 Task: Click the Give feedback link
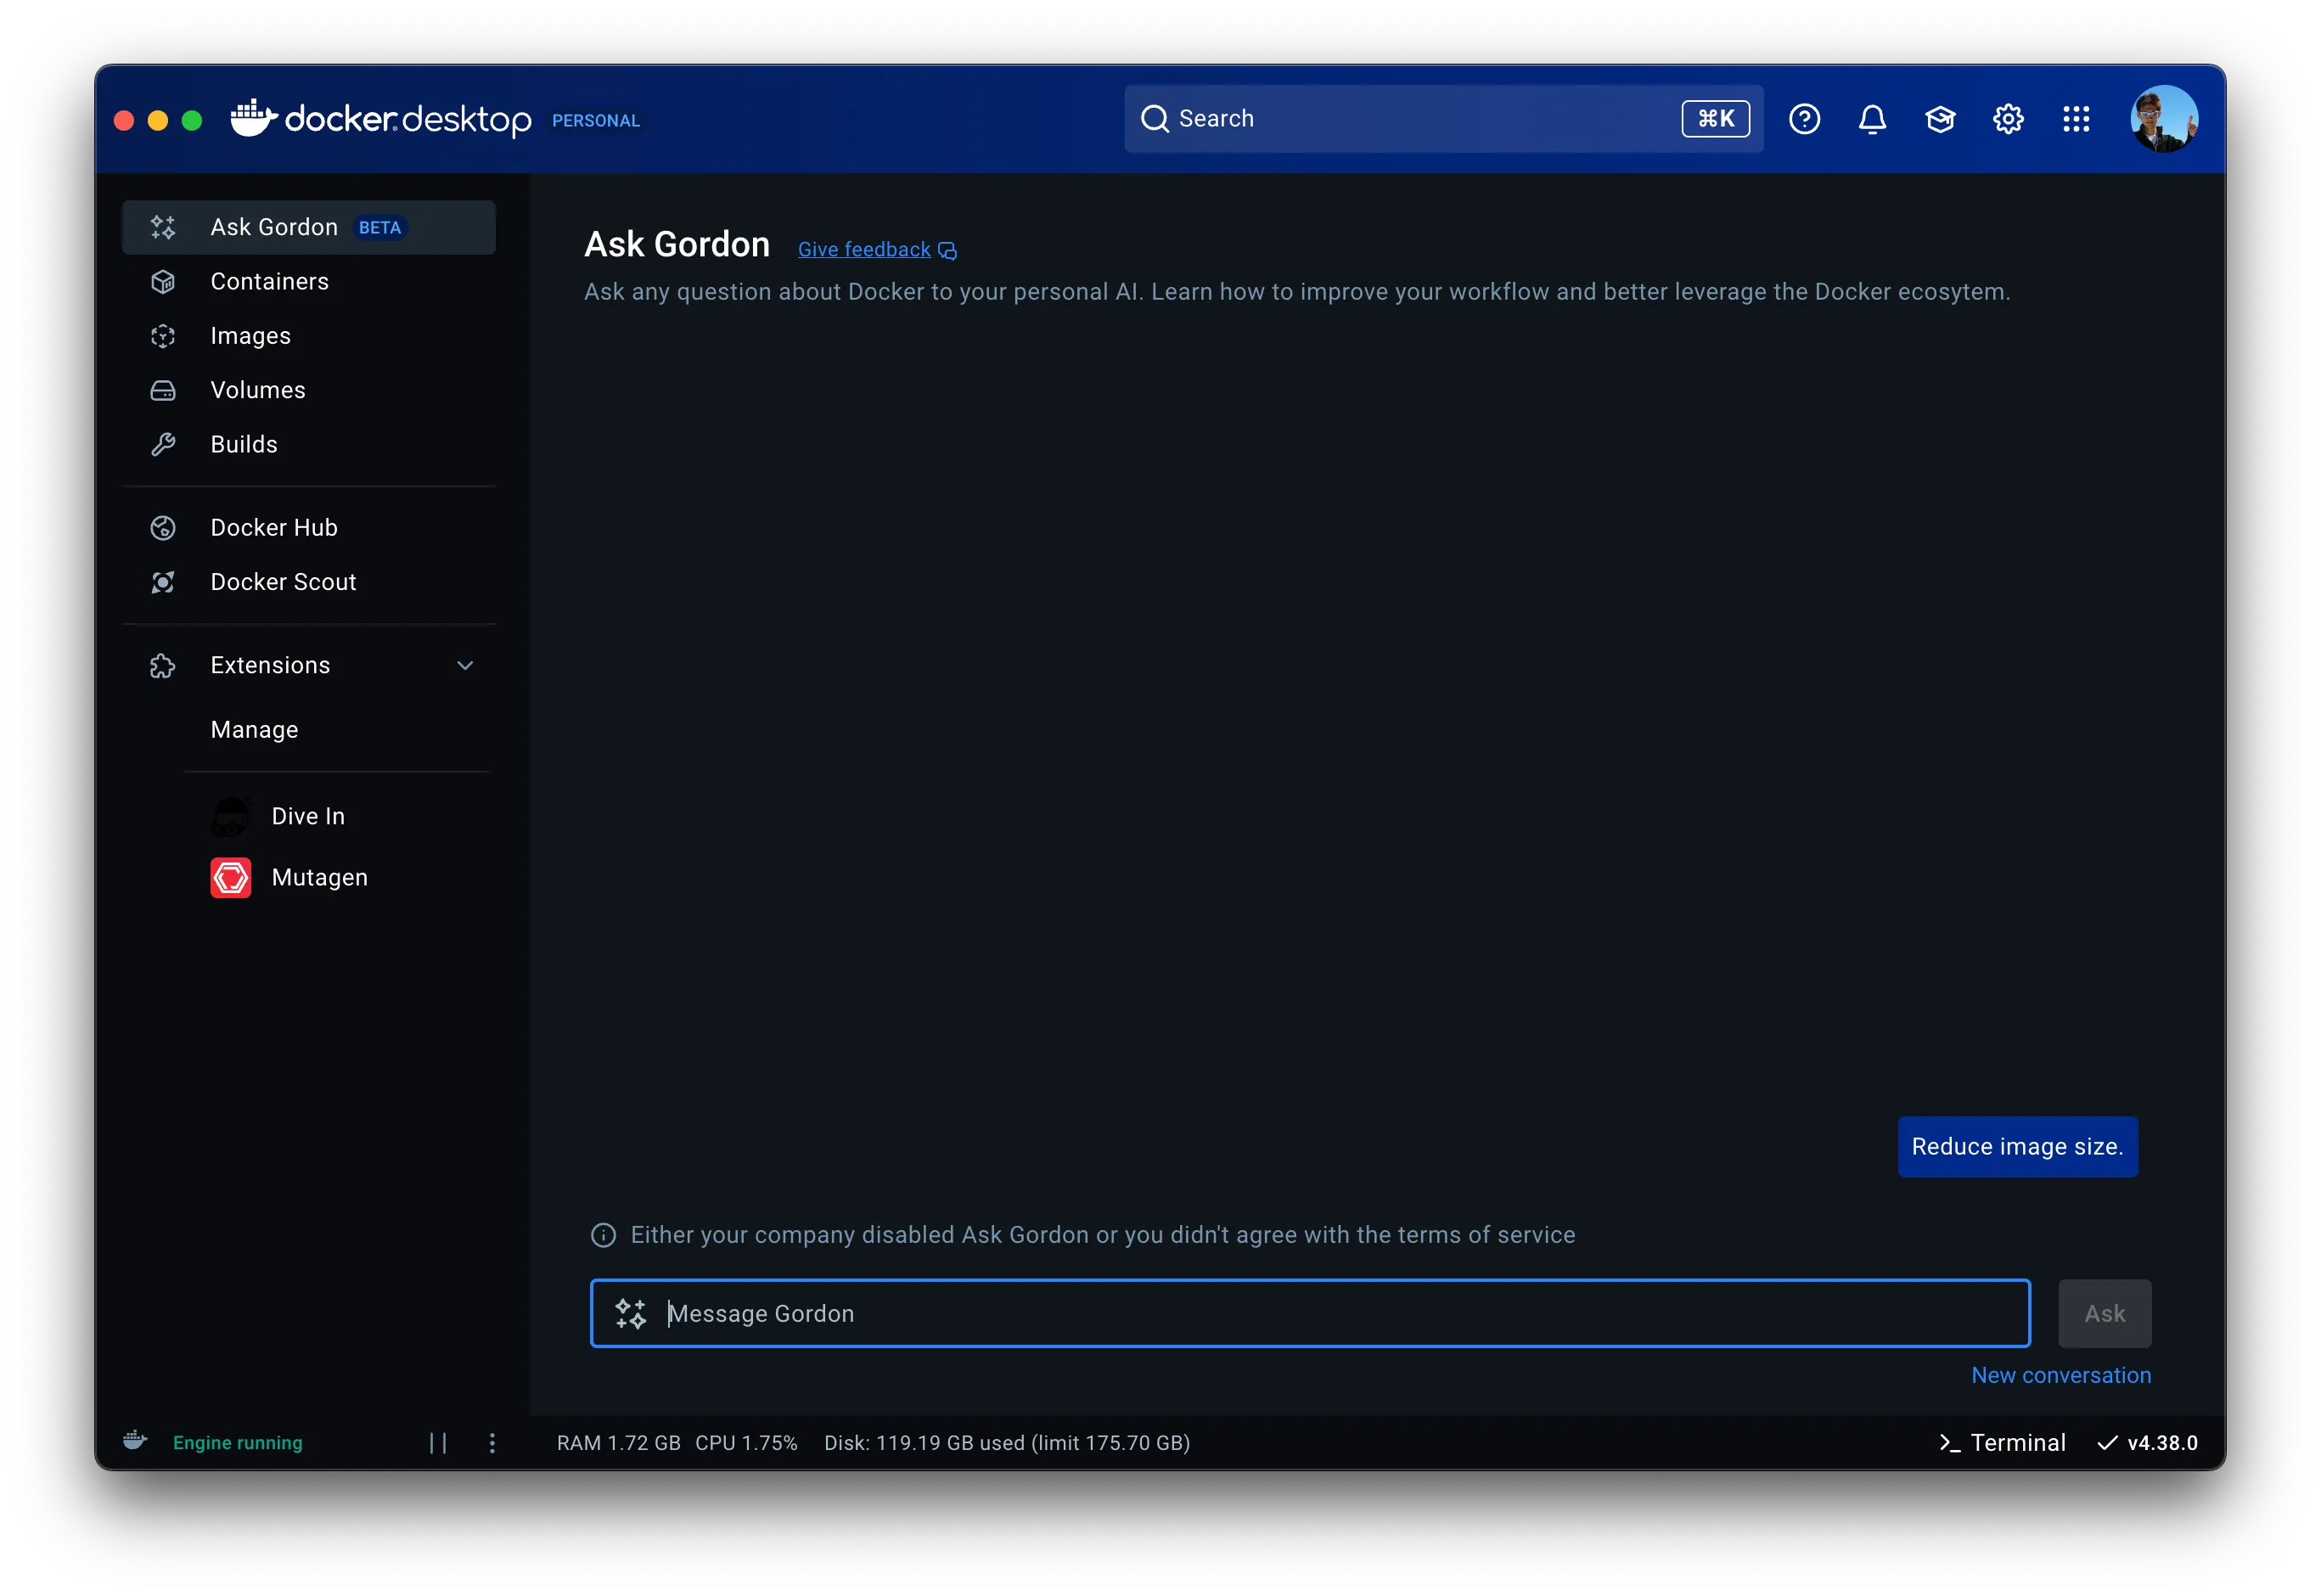pyautogui.click(x=865, y=250)
